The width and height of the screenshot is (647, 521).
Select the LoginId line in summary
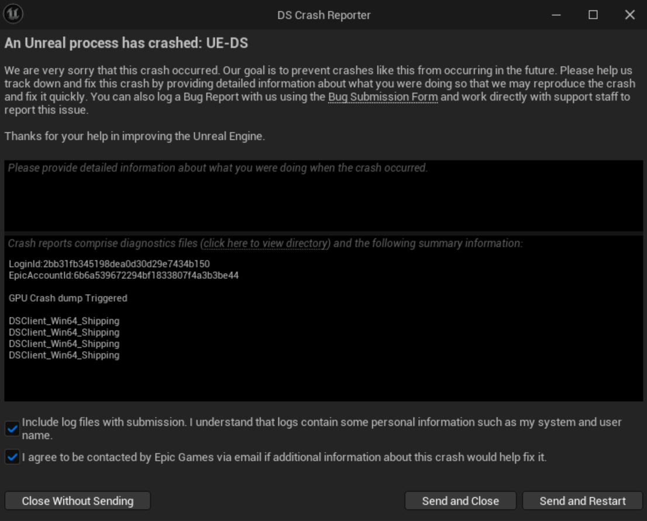(109, 264)
